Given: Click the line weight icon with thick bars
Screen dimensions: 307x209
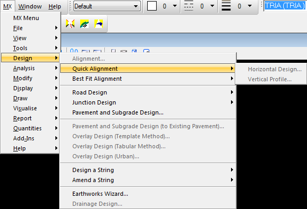Looking at the screenshot, I should 226,6.
